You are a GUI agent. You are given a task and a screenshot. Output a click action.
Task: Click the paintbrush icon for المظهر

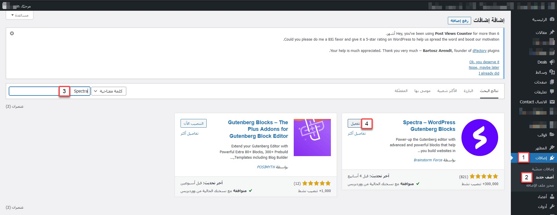coord(552,148)
